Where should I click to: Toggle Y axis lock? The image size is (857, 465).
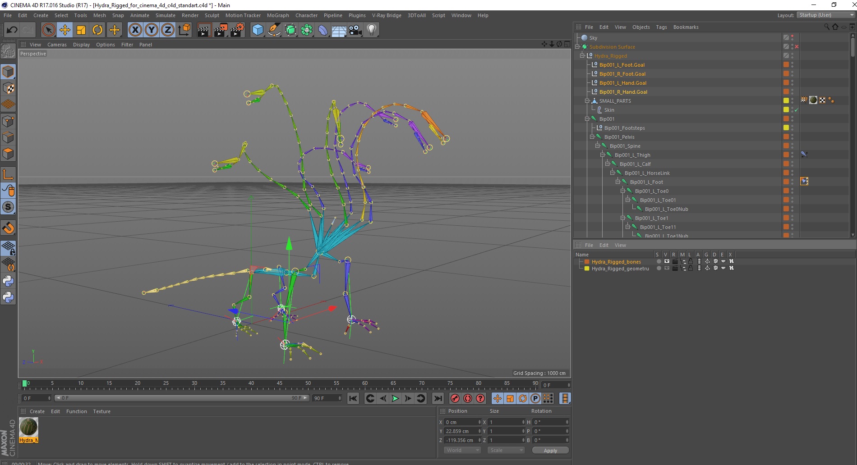[152, 30]
